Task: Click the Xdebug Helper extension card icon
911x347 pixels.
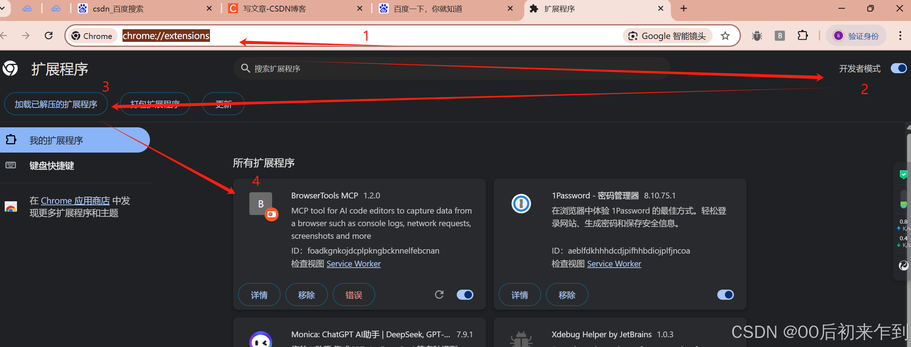Action: click(521, 339)
